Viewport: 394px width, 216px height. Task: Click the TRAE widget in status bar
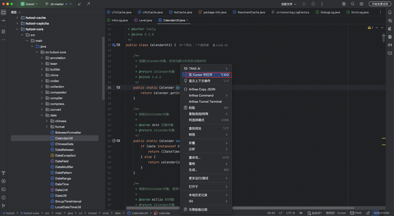(x=356, y=213)
